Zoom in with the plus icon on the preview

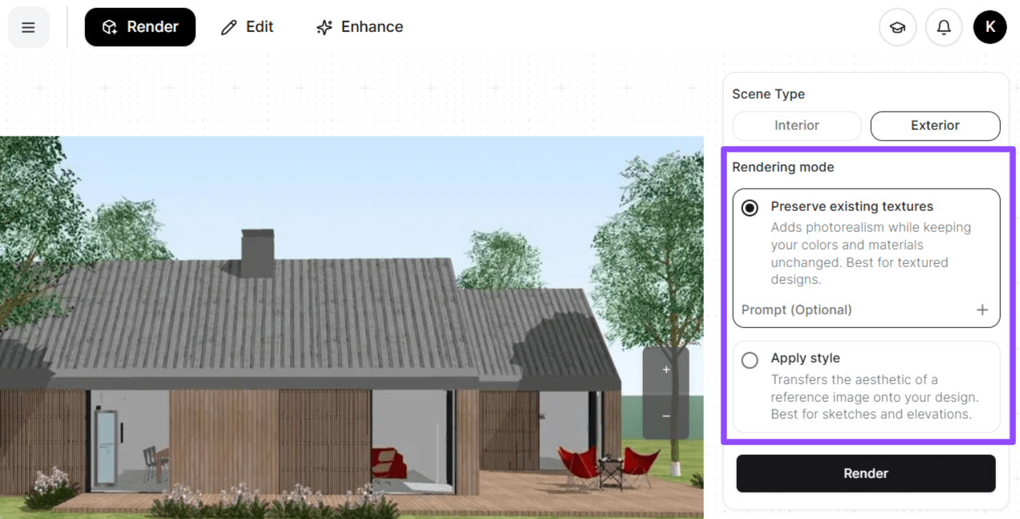click(x=665, y=370)
